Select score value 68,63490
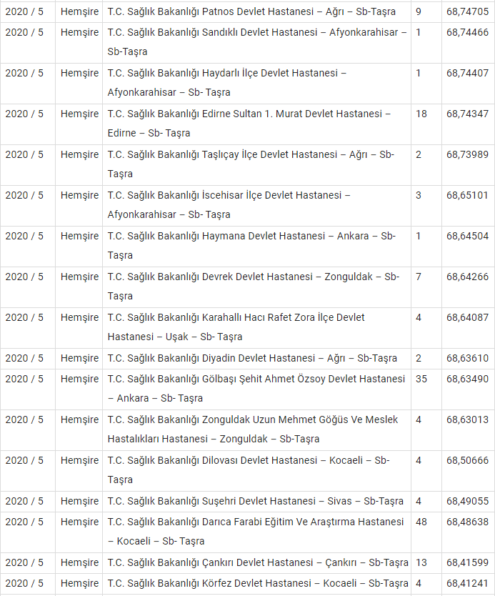495x596 pixels. pos(467,379)
